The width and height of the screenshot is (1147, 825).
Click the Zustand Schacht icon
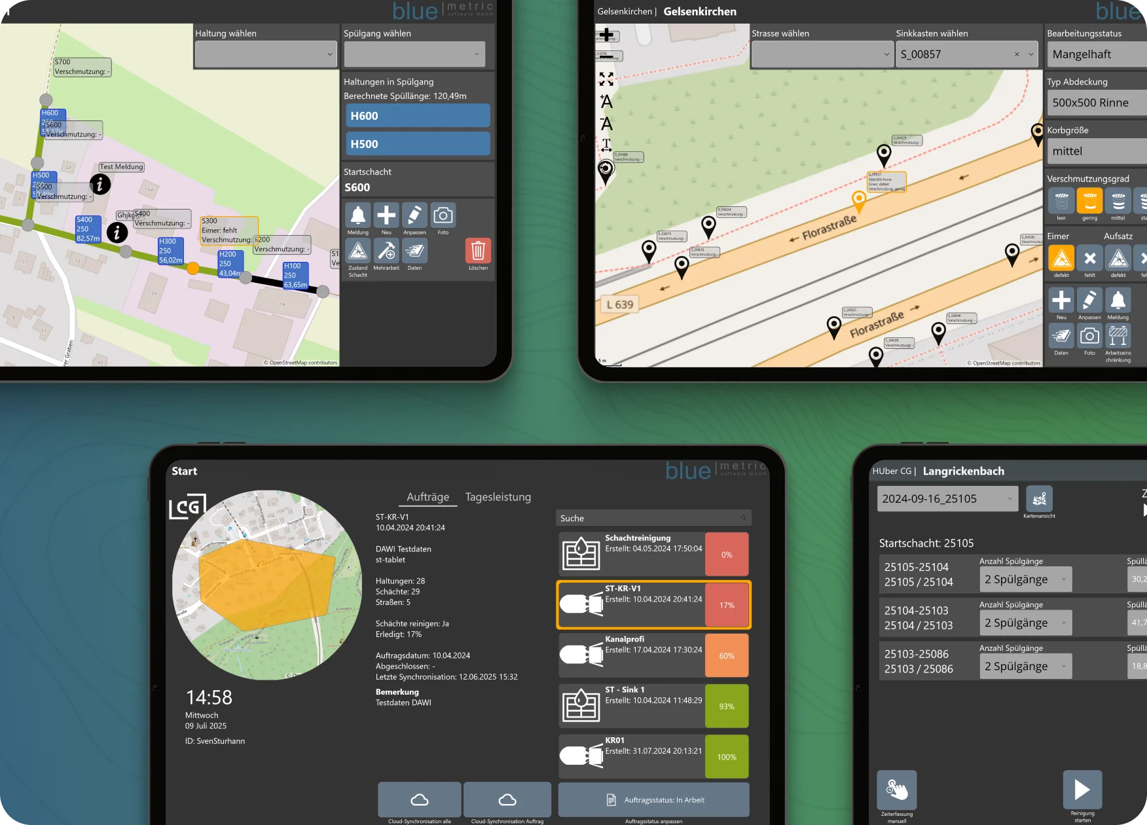(x=357, y=251)
